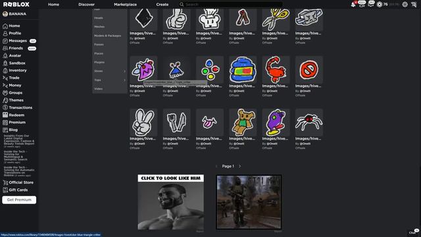Open the red prohibited sign sticker thumbnail
The width and height of the screenshot is (421, 237).
tap(309, 70)
